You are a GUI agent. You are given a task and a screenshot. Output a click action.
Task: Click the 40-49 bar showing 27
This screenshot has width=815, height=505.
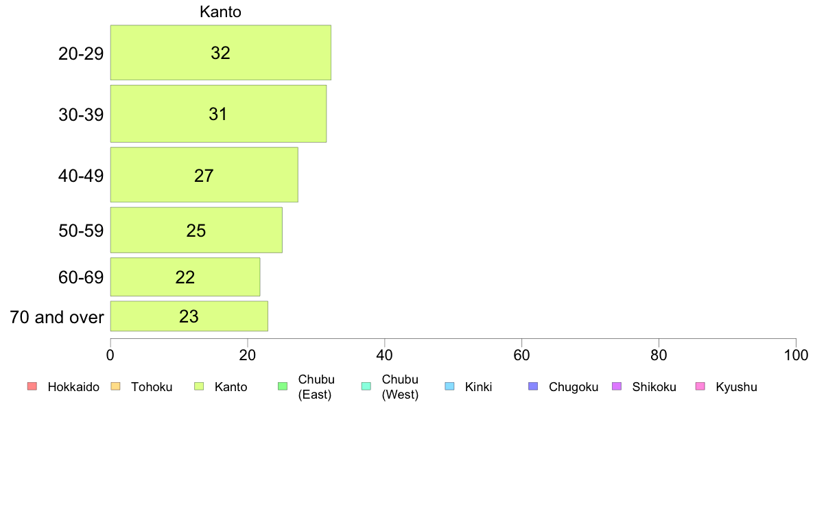click(x=204, y=175)
